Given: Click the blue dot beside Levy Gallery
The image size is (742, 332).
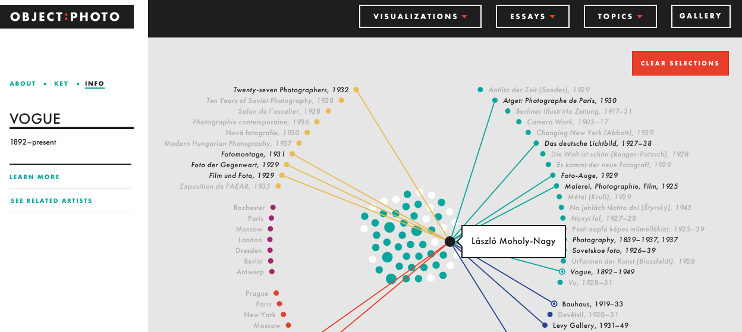Looking at the screenshot, I should [x=545, y=325].
